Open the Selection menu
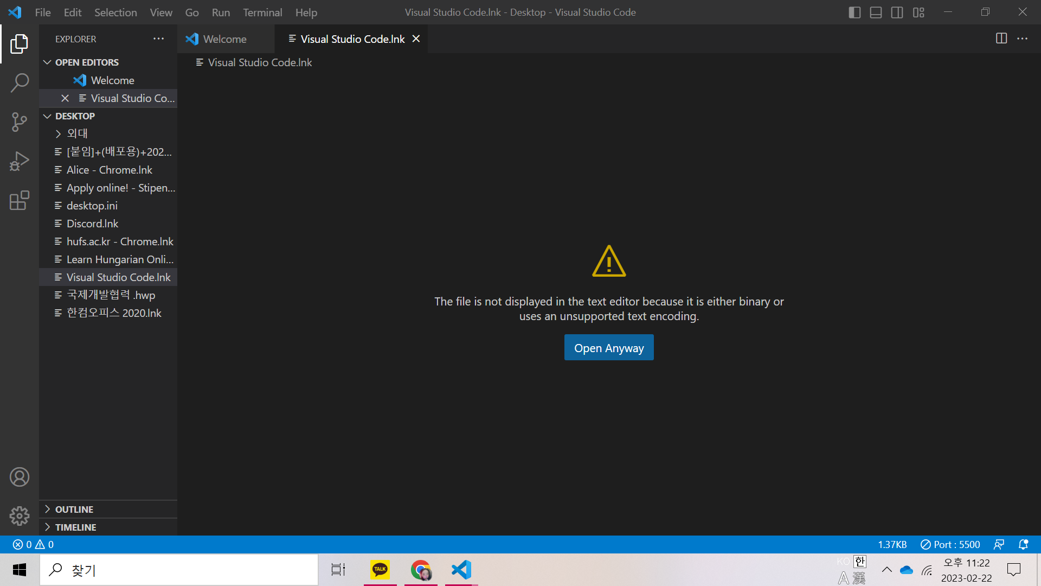Image resolution: width=1041 pixels, height=586 pixels. [115, 12]
